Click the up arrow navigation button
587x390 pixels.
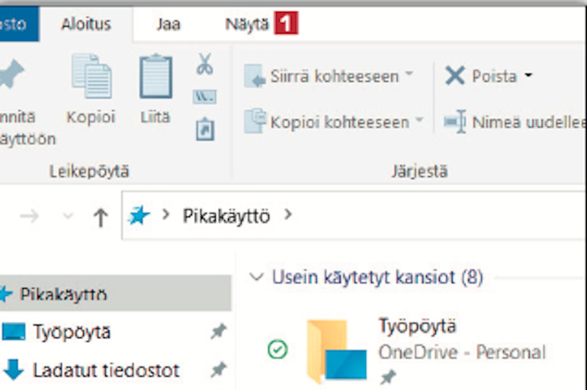click(101, 217)
